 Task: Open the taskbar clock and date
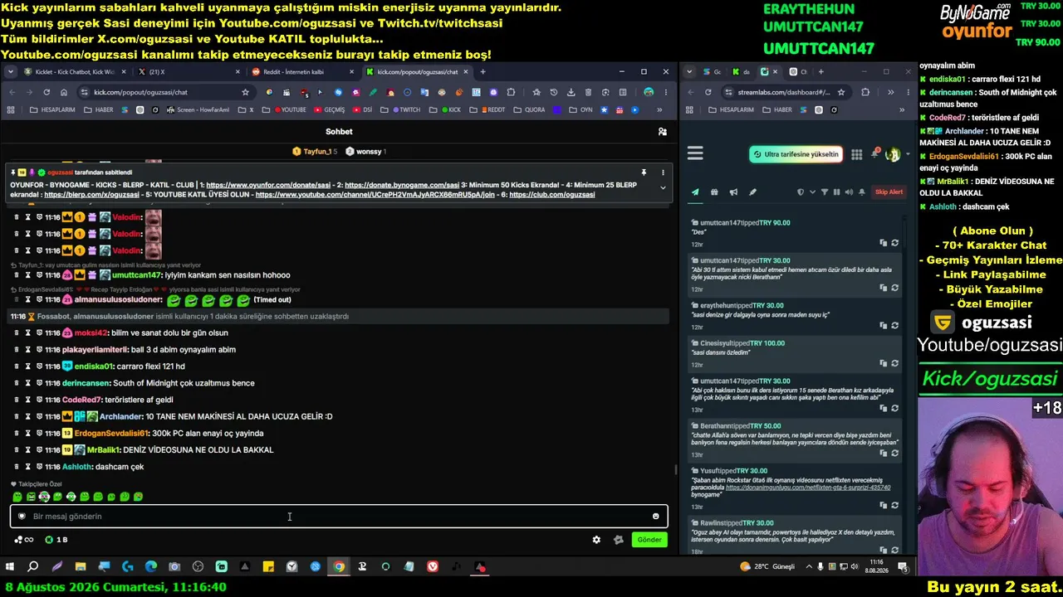[x=876, y=567]
